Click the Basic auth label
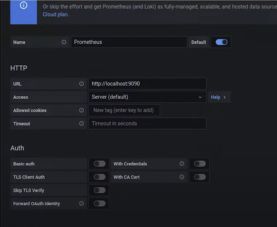Screen dimensions: 277x227 (24, 164)
